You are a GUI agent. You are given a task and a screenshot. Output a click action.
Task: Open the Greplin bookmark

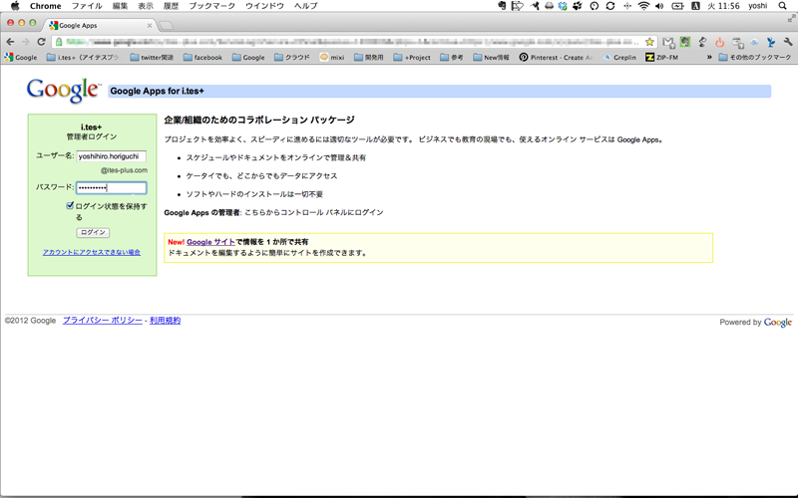(x=619, y=58)
